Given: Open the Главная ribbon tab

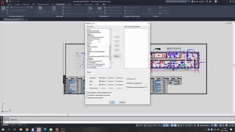Looking at the screenshot, I should [x=9, y=4].
